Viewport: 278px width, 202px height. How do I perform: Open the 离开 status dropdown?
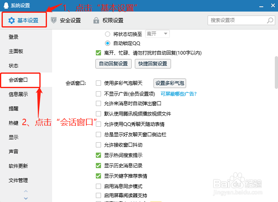[157, 34]
